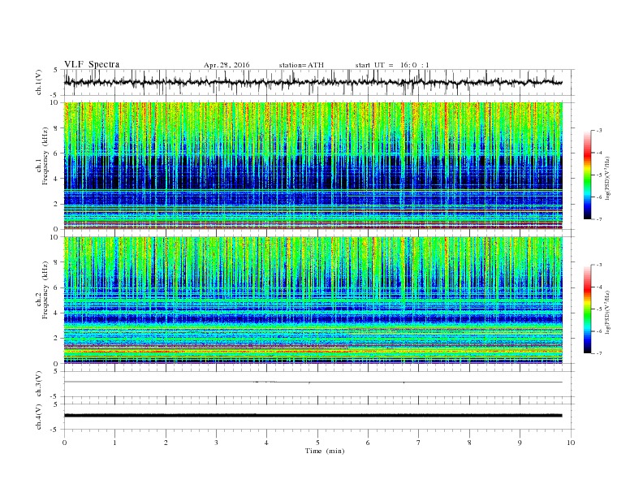Click the "-7" tick on the lower color bar
643x497 pixels.
pos(598,353)
